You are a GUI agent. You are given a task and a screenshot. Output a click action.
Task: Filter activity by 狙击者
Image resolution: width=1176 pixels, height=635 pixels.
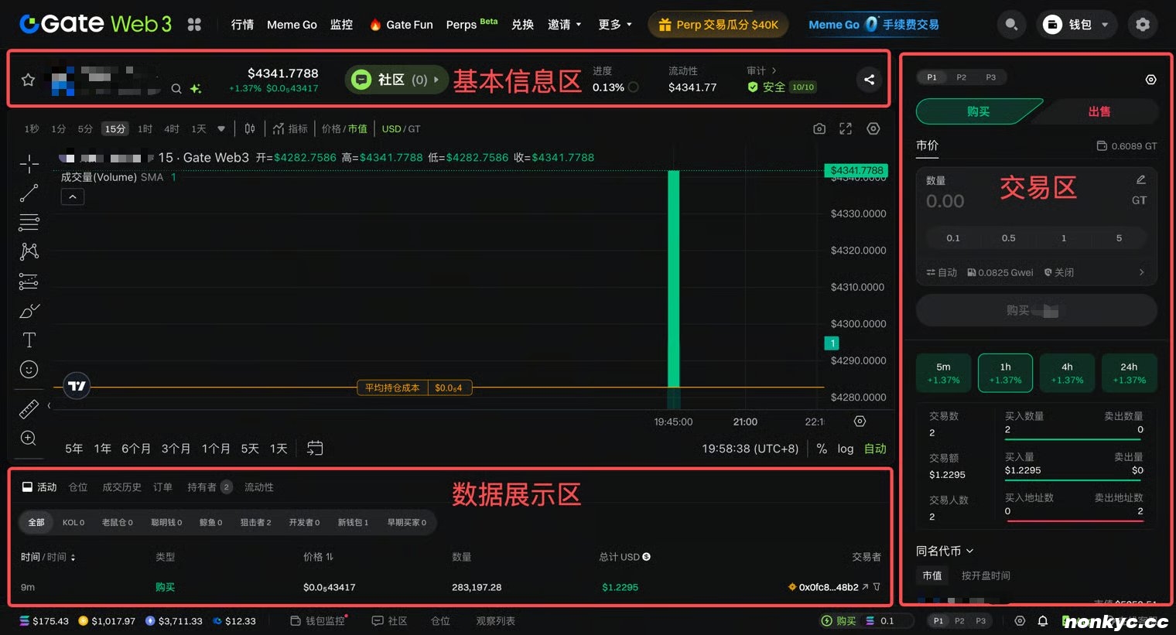click(255, 523)
